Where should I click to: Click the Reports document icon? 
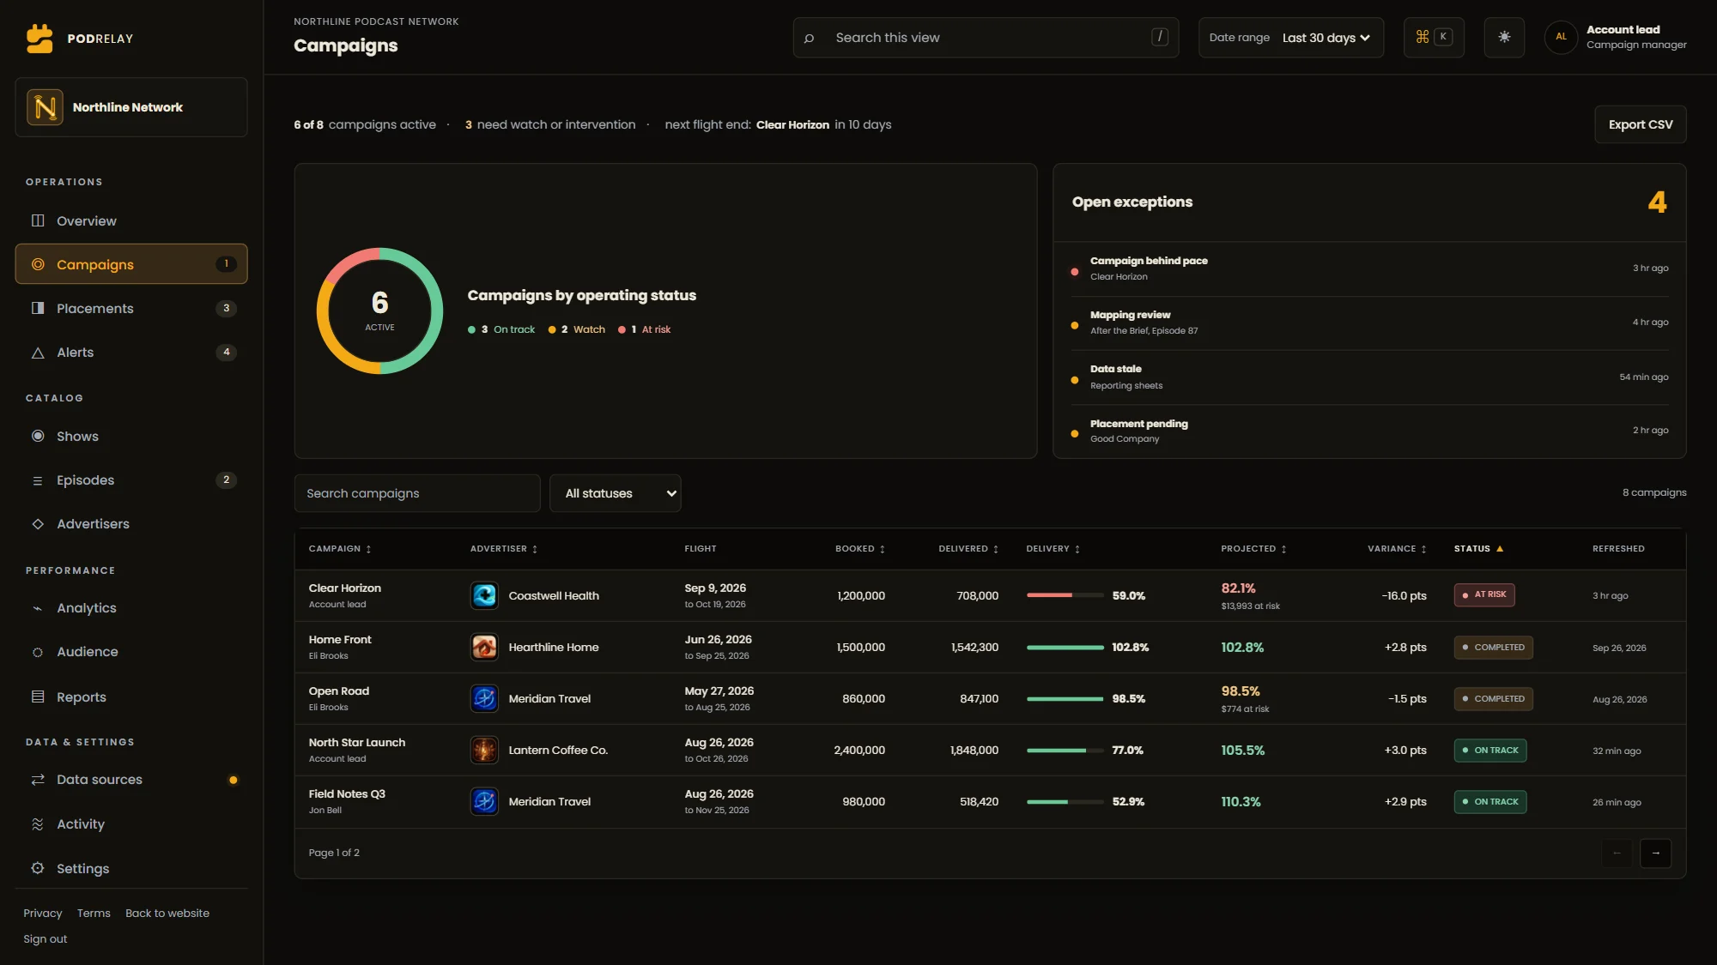(38, 697)
